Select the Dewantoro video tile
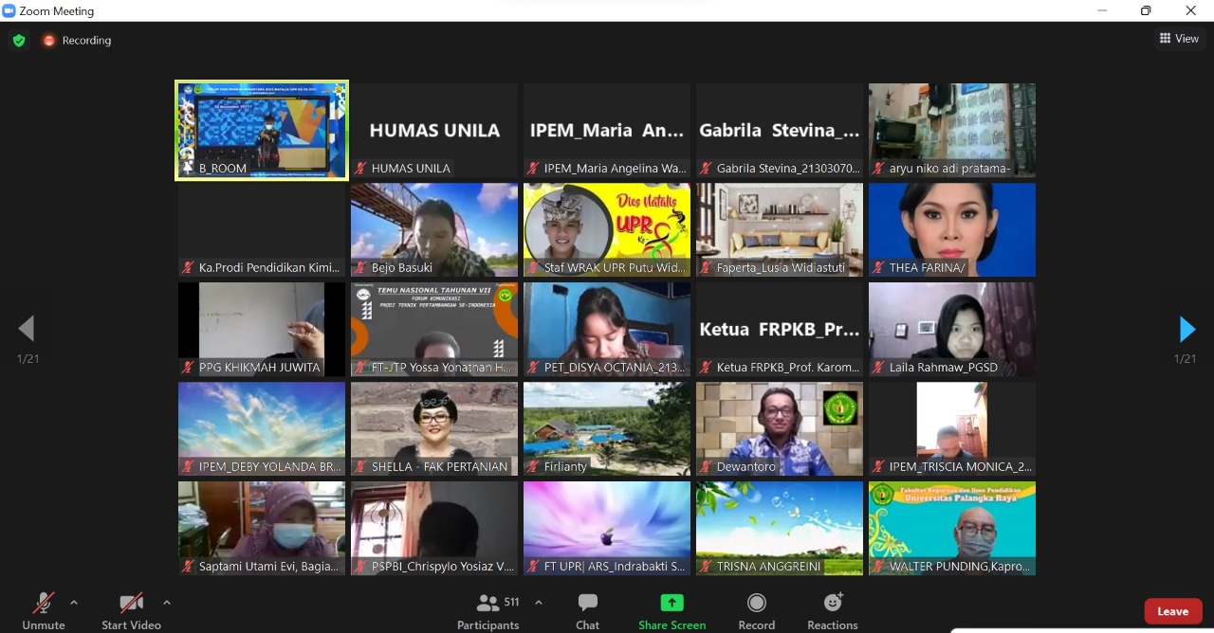1214x633 pixels. click(x=780, y=428)
